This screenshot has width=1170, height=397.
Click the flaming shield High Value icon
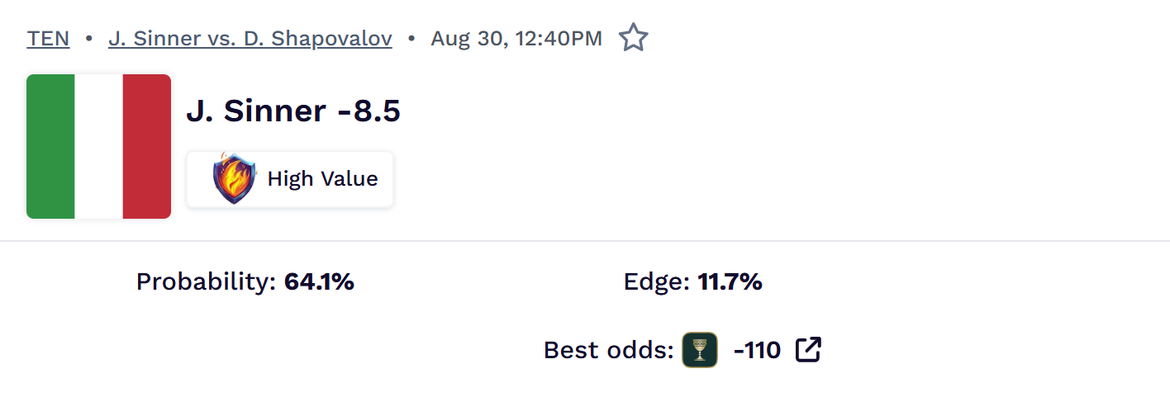(235, 179)
